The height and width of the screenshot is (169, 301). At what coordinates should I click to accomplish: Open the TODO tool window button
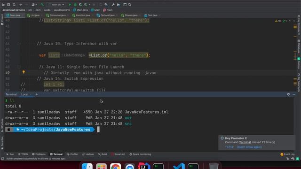tap(23, 154)
